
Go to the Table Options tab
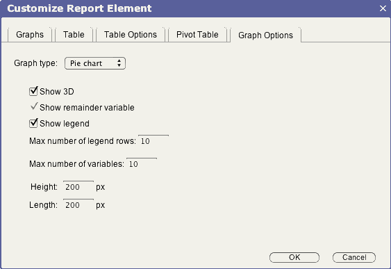131,35
